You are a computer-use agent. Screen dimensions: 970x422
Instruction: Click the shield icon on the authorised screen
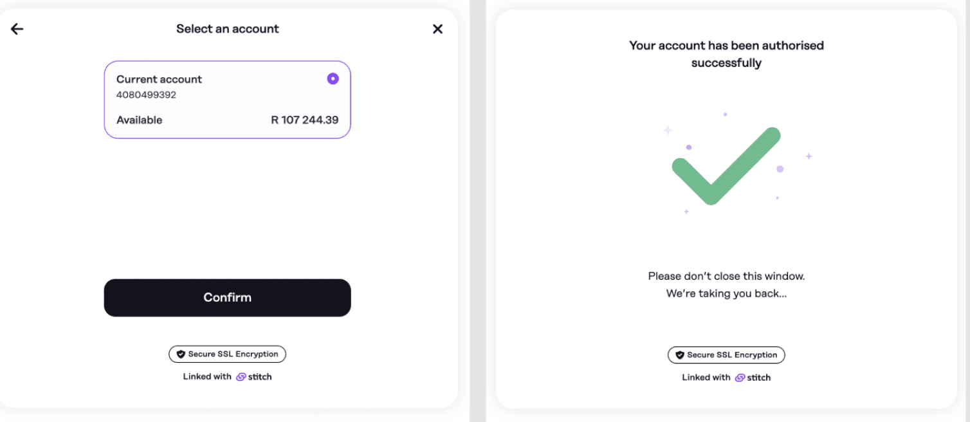(680, 355)
